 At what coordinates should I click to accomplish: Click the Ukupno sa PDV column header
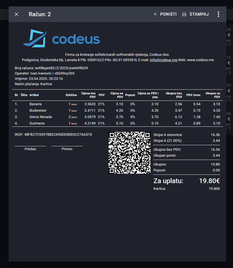(213, 95)
